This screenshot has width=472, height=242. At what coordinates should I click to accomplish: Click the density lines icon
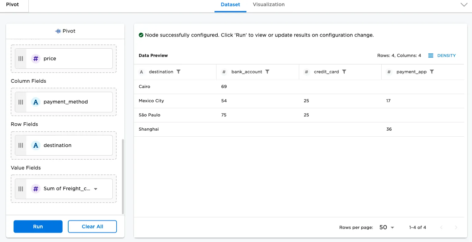[x=431, y=56]
